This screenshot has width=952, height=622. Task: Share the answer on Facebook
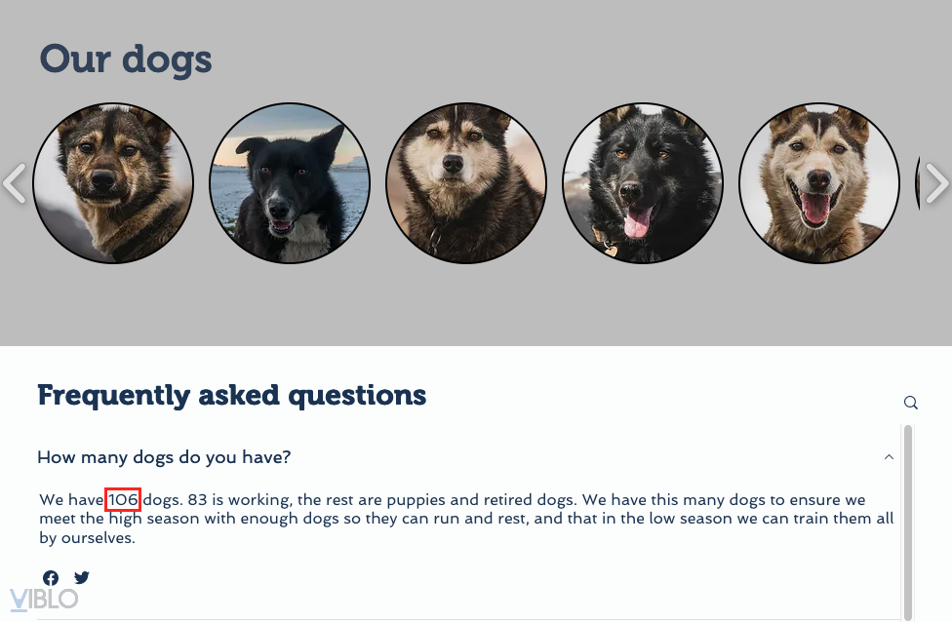pyautogui.click(x=51, y=578)
